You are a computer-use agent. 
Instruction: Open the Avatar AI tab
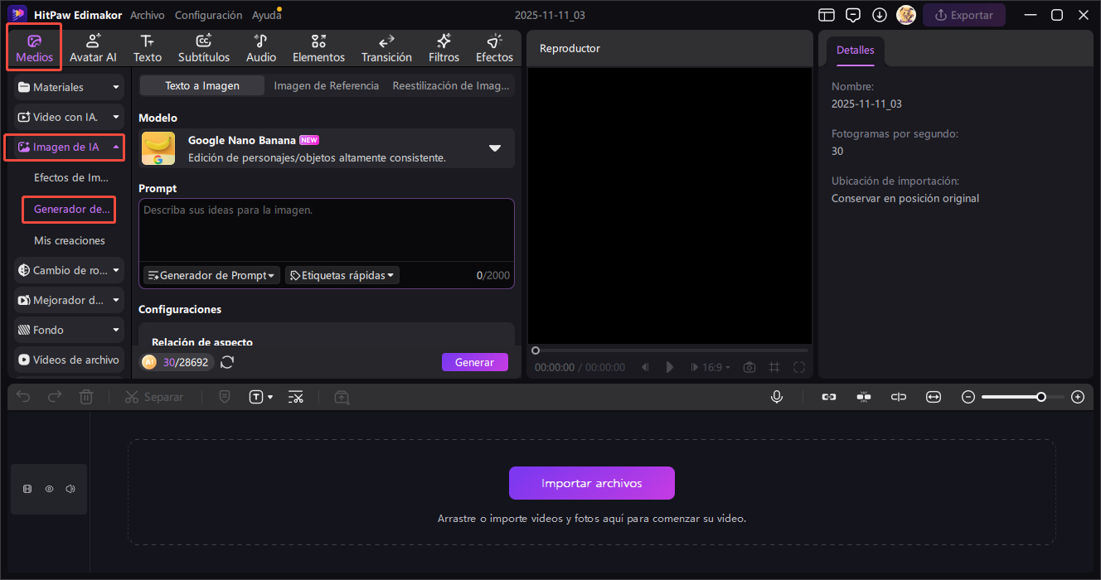[x=93, y=48]
